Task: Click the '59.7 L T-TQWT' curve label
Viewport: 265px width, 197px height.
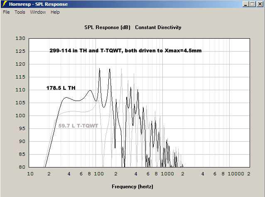Action: click(78, 126)
